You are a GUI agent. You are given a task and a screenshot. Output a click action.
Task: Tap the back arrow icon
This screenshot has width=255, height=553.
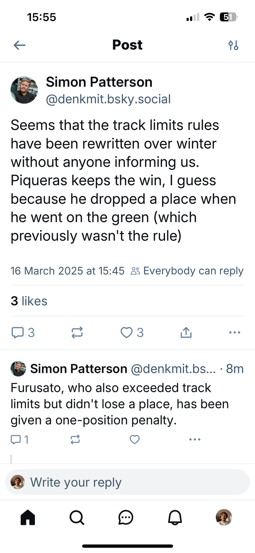20,45
